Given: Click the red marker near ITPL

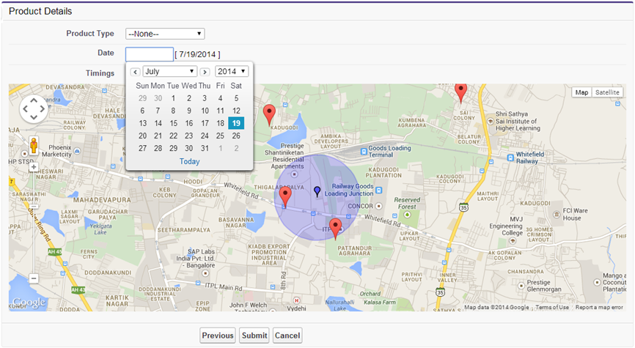Looking at the screenshot, I should [x=335, y=229].
